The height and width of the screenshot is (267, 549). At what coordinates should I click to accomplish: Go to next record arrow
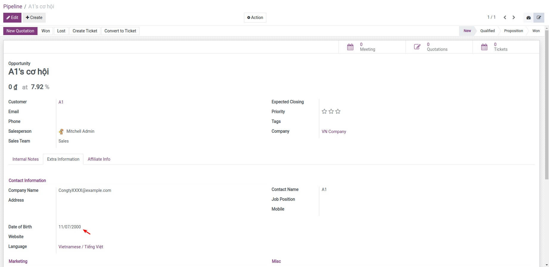click(514, 18)
